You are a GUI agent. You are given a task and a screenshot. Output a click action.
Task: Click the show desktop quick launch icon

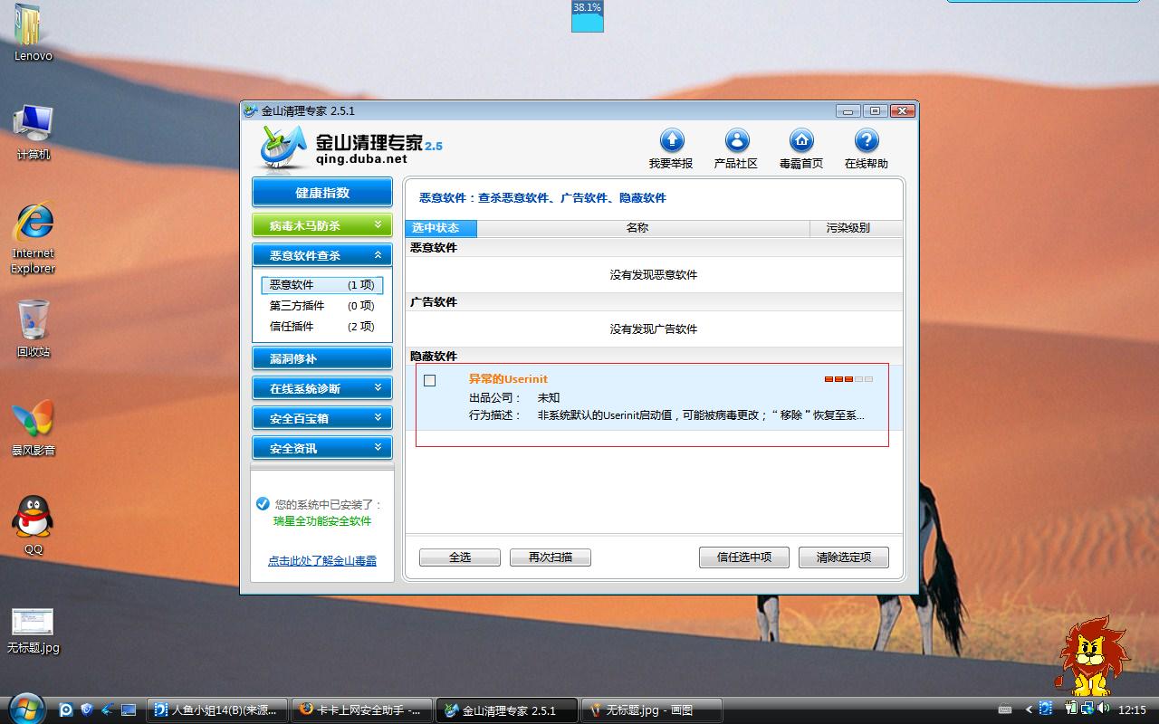129,710
